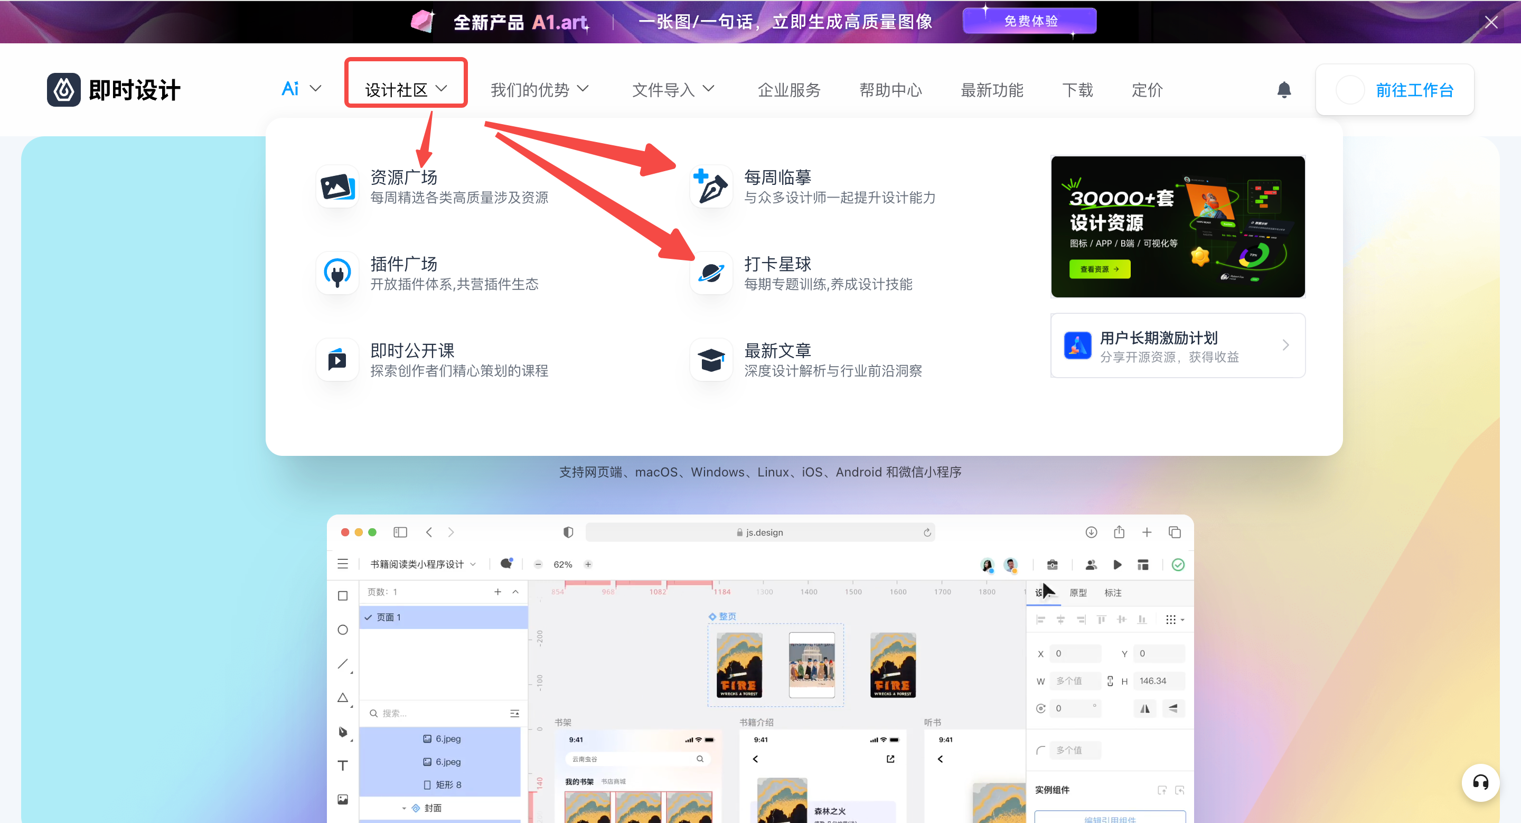Select the 资源广场 resource marketplace icon

click(336, 186)
